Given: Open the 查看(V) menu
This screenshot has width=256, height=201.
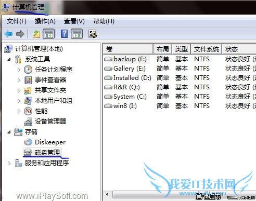Looking at the screenshot, I should coord(74,21).
